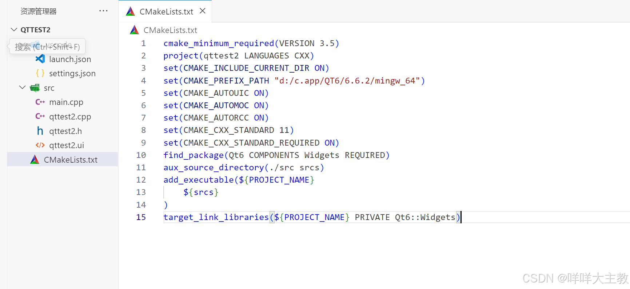Switch to the CMakeLists.txt tab
Image resolution: width=630 pixels, height=289 pixels.
click(x=166, y=12)
